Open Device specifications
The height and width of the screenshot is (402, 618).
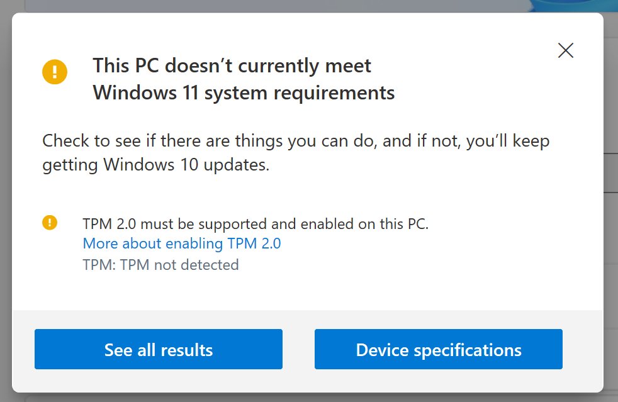pos(438,349)
